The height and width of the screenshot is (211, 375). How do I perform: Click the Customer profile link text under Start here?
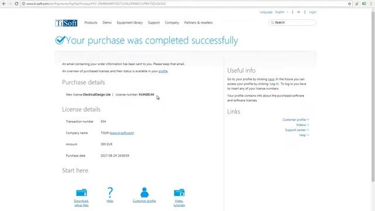tap(144, 201)
